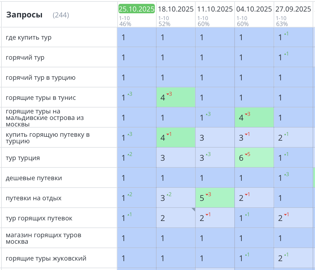This screenshot has height=270, width=315.
Task: Select the 11.10.2025 column header
Action: point(215,9)
